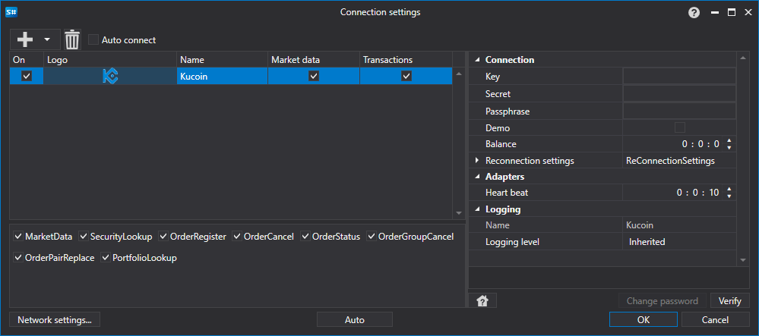Decrease the Heart beat interval
Viewport: 759px width, 336px height.
tap(729, 196)
